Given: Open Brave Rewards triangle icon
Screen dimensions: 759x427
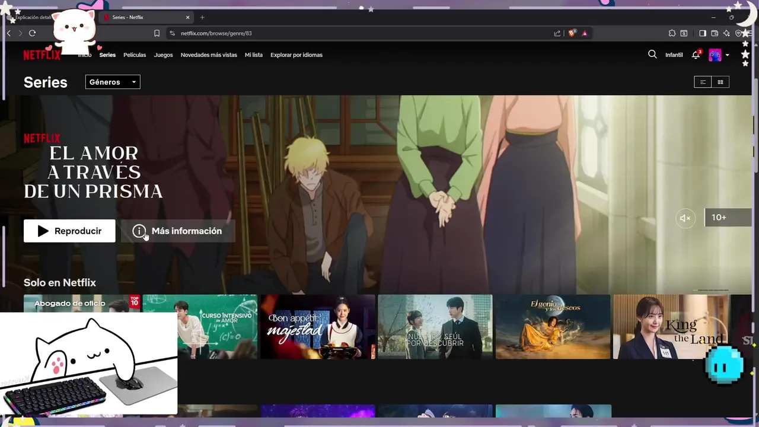Looking at the screenshot, I should pyautogui.click(x=585, y=33).
